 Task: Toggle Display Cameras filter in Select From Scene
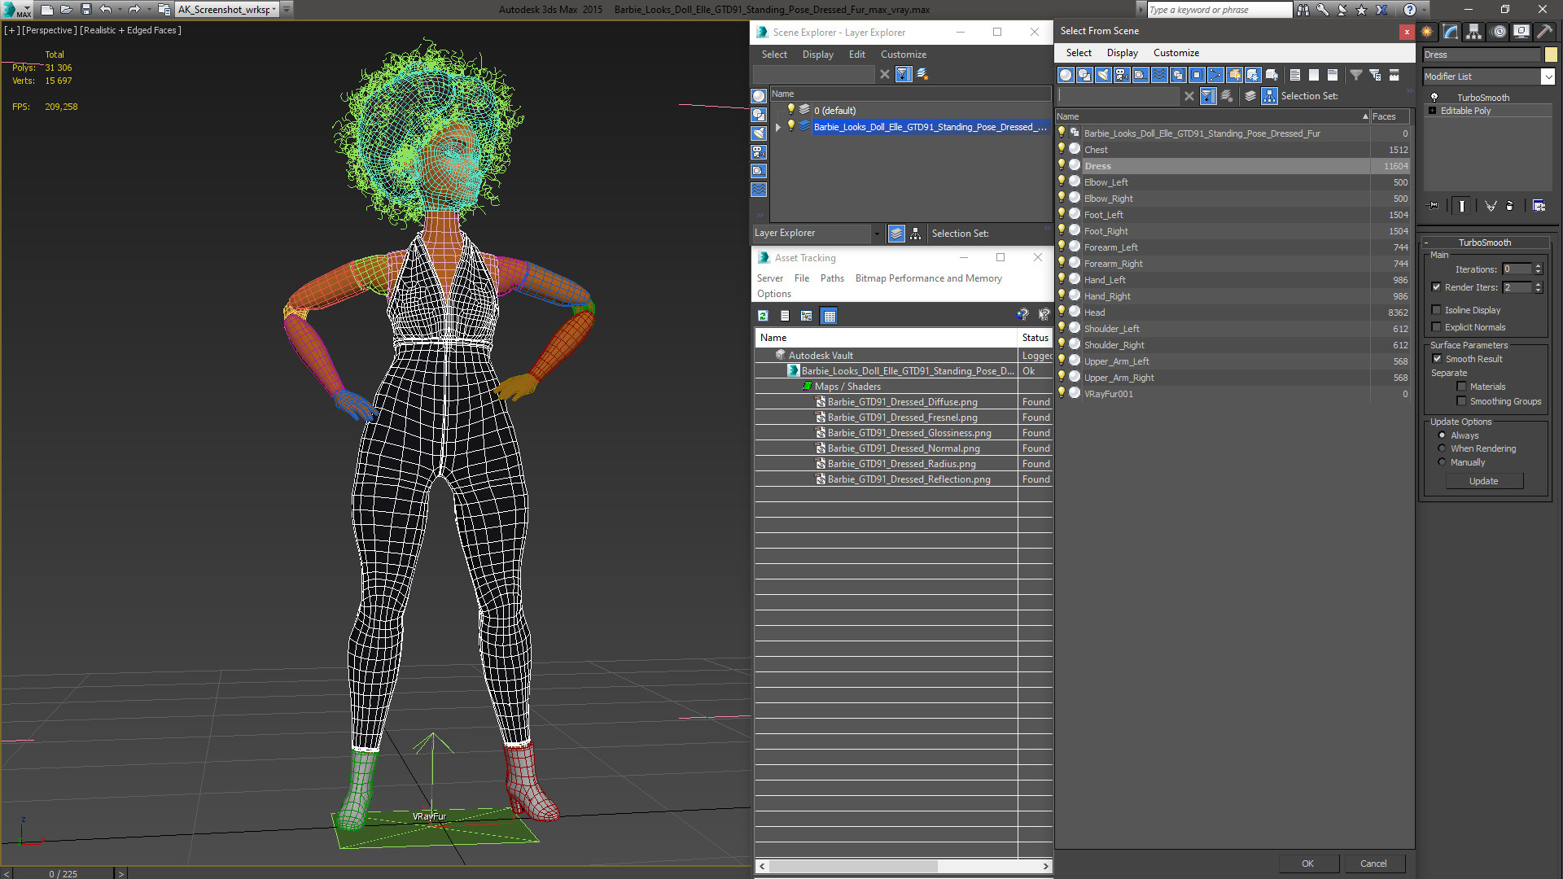coord(1122,75)
